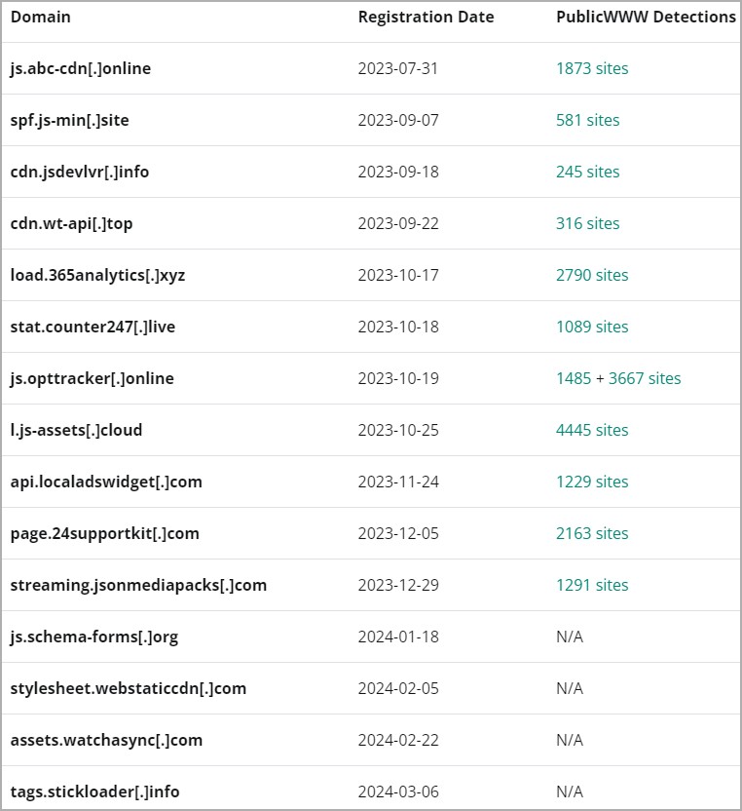742x811 pixels.
Task: Click the 581 sites link
Action: click(x=587, y=120)
